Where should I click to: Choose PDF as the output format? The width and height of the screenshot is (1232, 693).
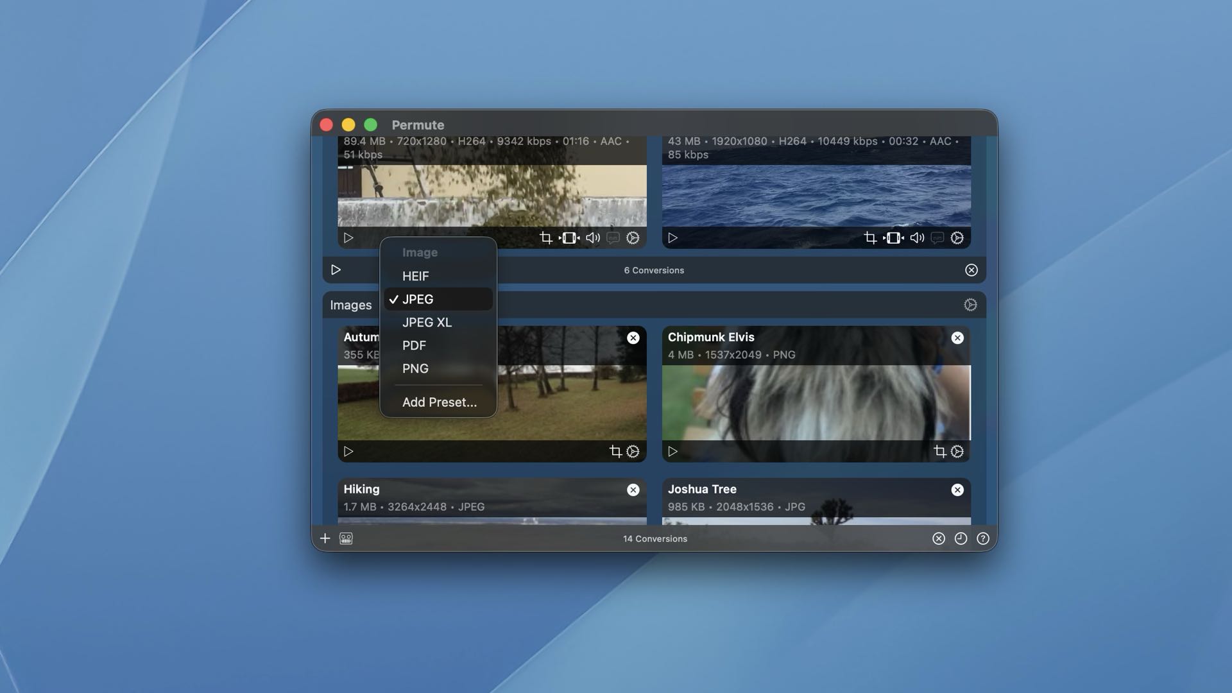[x=438, y=345]
